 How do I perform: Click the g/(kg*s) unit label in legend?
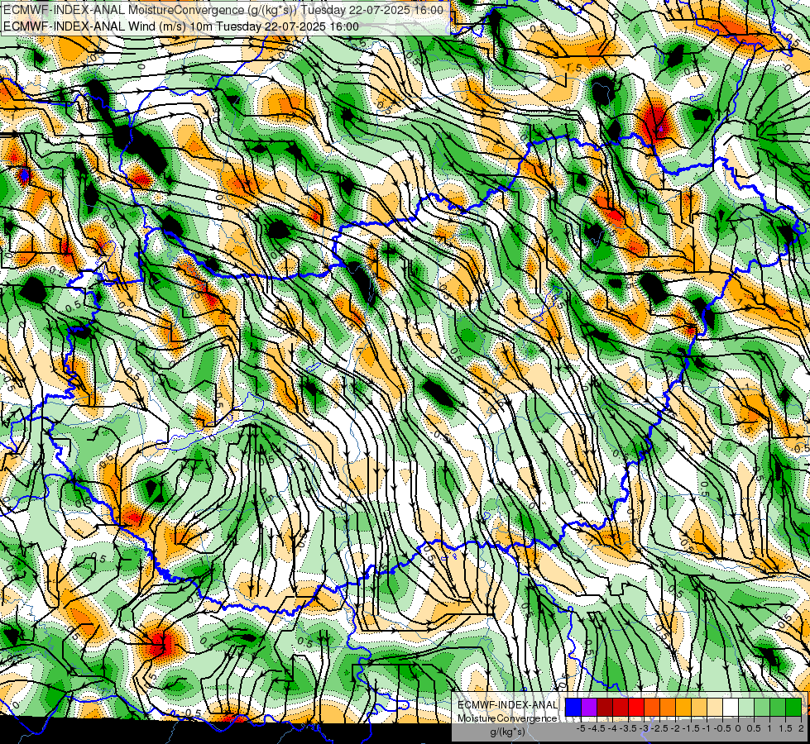coord(508,732)
